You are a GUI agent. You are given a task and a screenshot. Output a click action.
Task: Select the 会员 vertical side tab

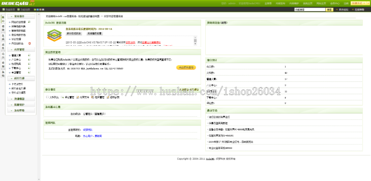[3, 55]
